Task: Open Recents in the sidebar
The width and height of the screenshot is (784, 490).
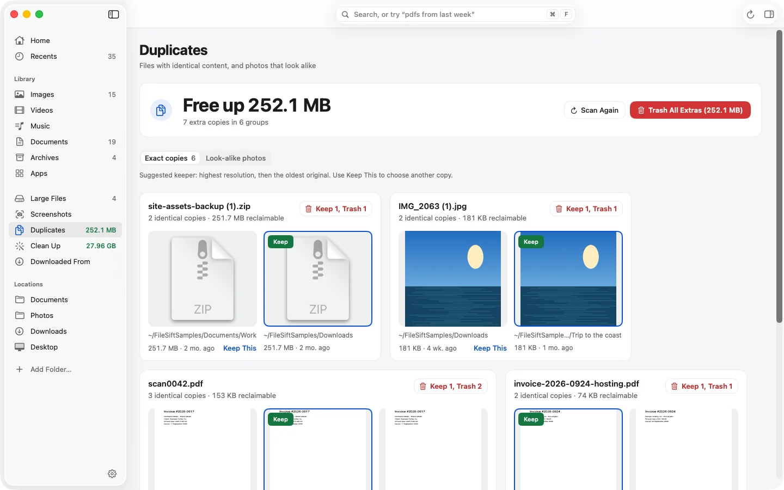Action: 65,56
